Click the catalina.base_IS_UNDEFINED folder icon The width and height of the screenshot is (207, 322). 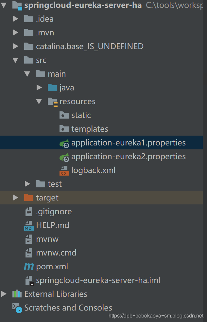[x=29, y=47]
